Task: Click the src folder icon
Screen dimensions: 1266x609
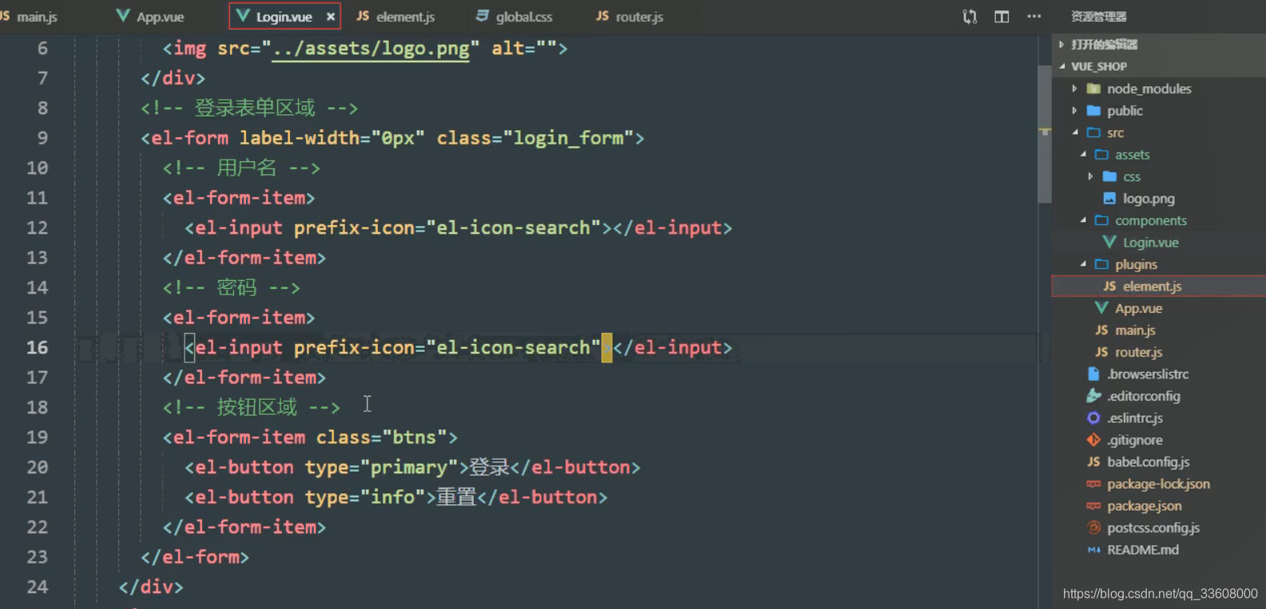Action: click(x=1093, y=132)
